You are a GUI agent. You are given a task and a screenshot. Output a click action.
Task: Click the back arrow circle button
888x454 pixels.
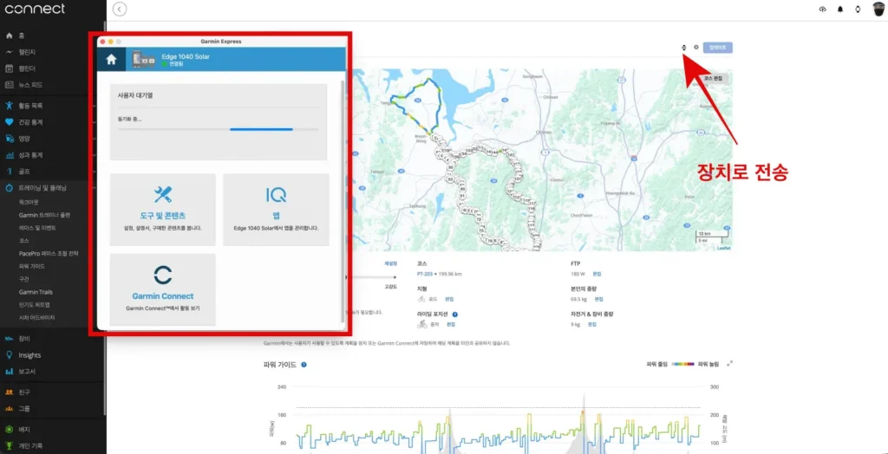click(x=120, y=9)
